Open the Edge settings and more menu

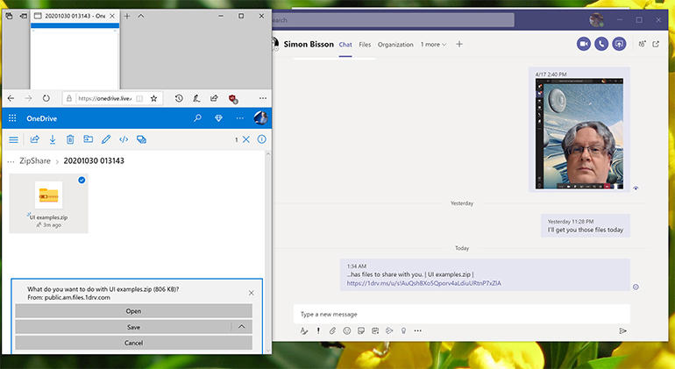(263, 98)
